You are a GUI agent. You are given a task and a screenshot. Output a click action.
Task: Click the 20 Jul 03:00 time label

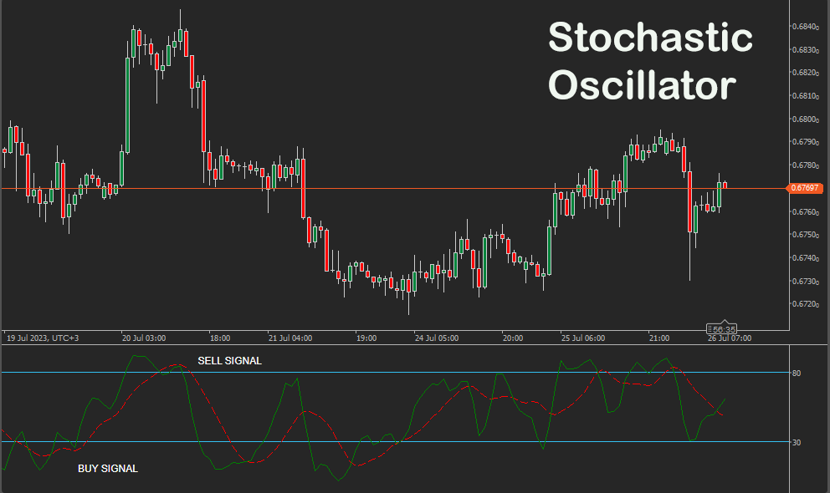(x=144, y=338)
